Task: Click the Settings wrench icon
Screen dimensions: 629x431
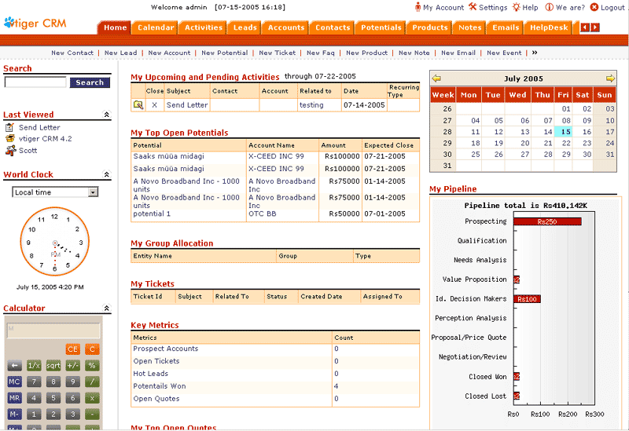Action: pyautogui.click(x=473, y=7)
